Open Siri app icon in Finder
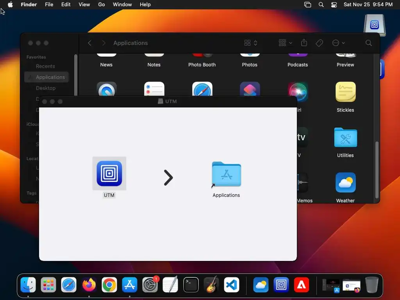This screenshot has width=400, height=300. [298, 91]
